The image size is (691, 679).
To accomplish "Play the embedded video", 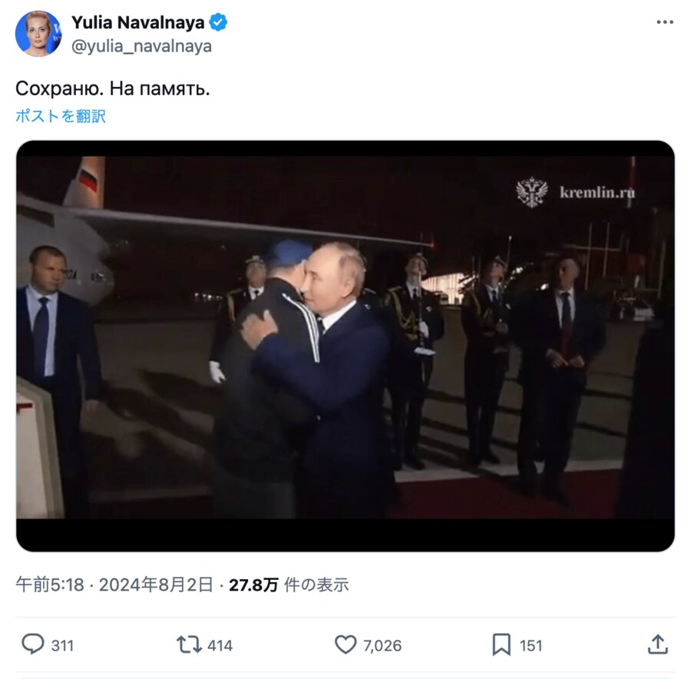I will coord(345,346).
